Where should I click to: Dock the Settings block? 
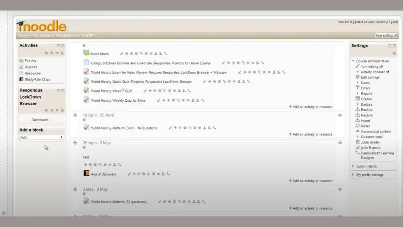point(394,46)
